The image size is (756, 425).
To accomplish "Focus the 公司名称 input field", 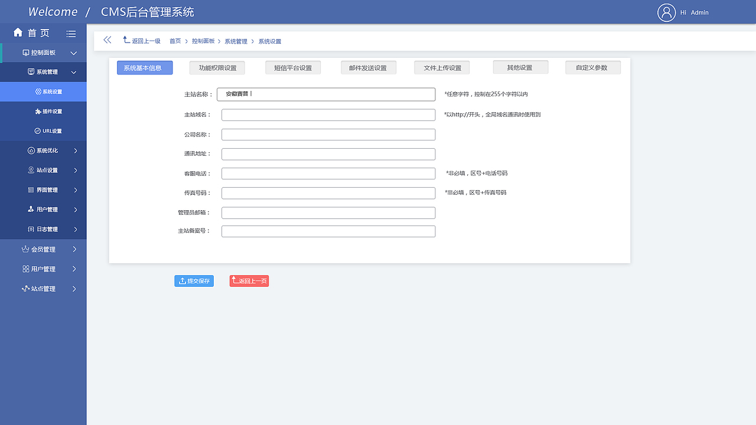I will [328, 135].
